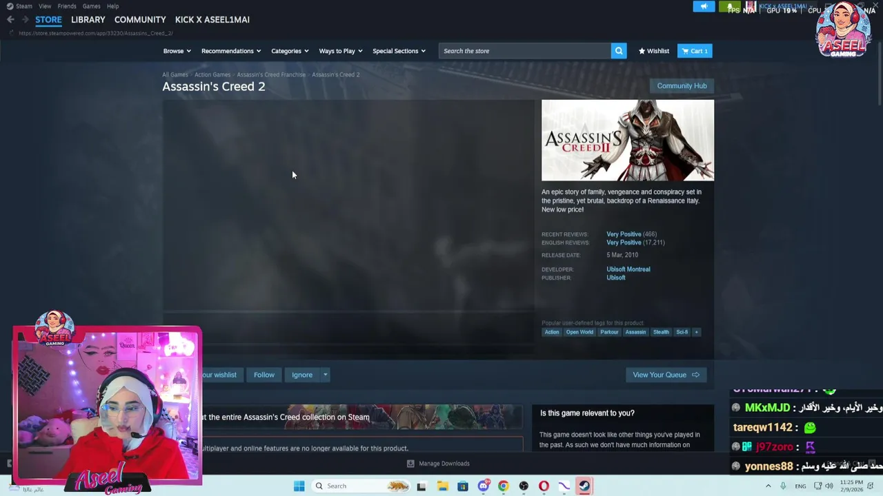Click the View Your Queue button
The width and height of the screenshot is (883, 496).
[666, 375]
